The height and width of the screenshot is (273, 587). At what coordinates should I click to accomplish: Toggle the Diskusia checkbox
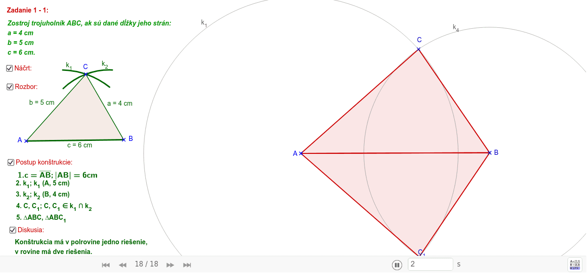[x=13, y=230]
